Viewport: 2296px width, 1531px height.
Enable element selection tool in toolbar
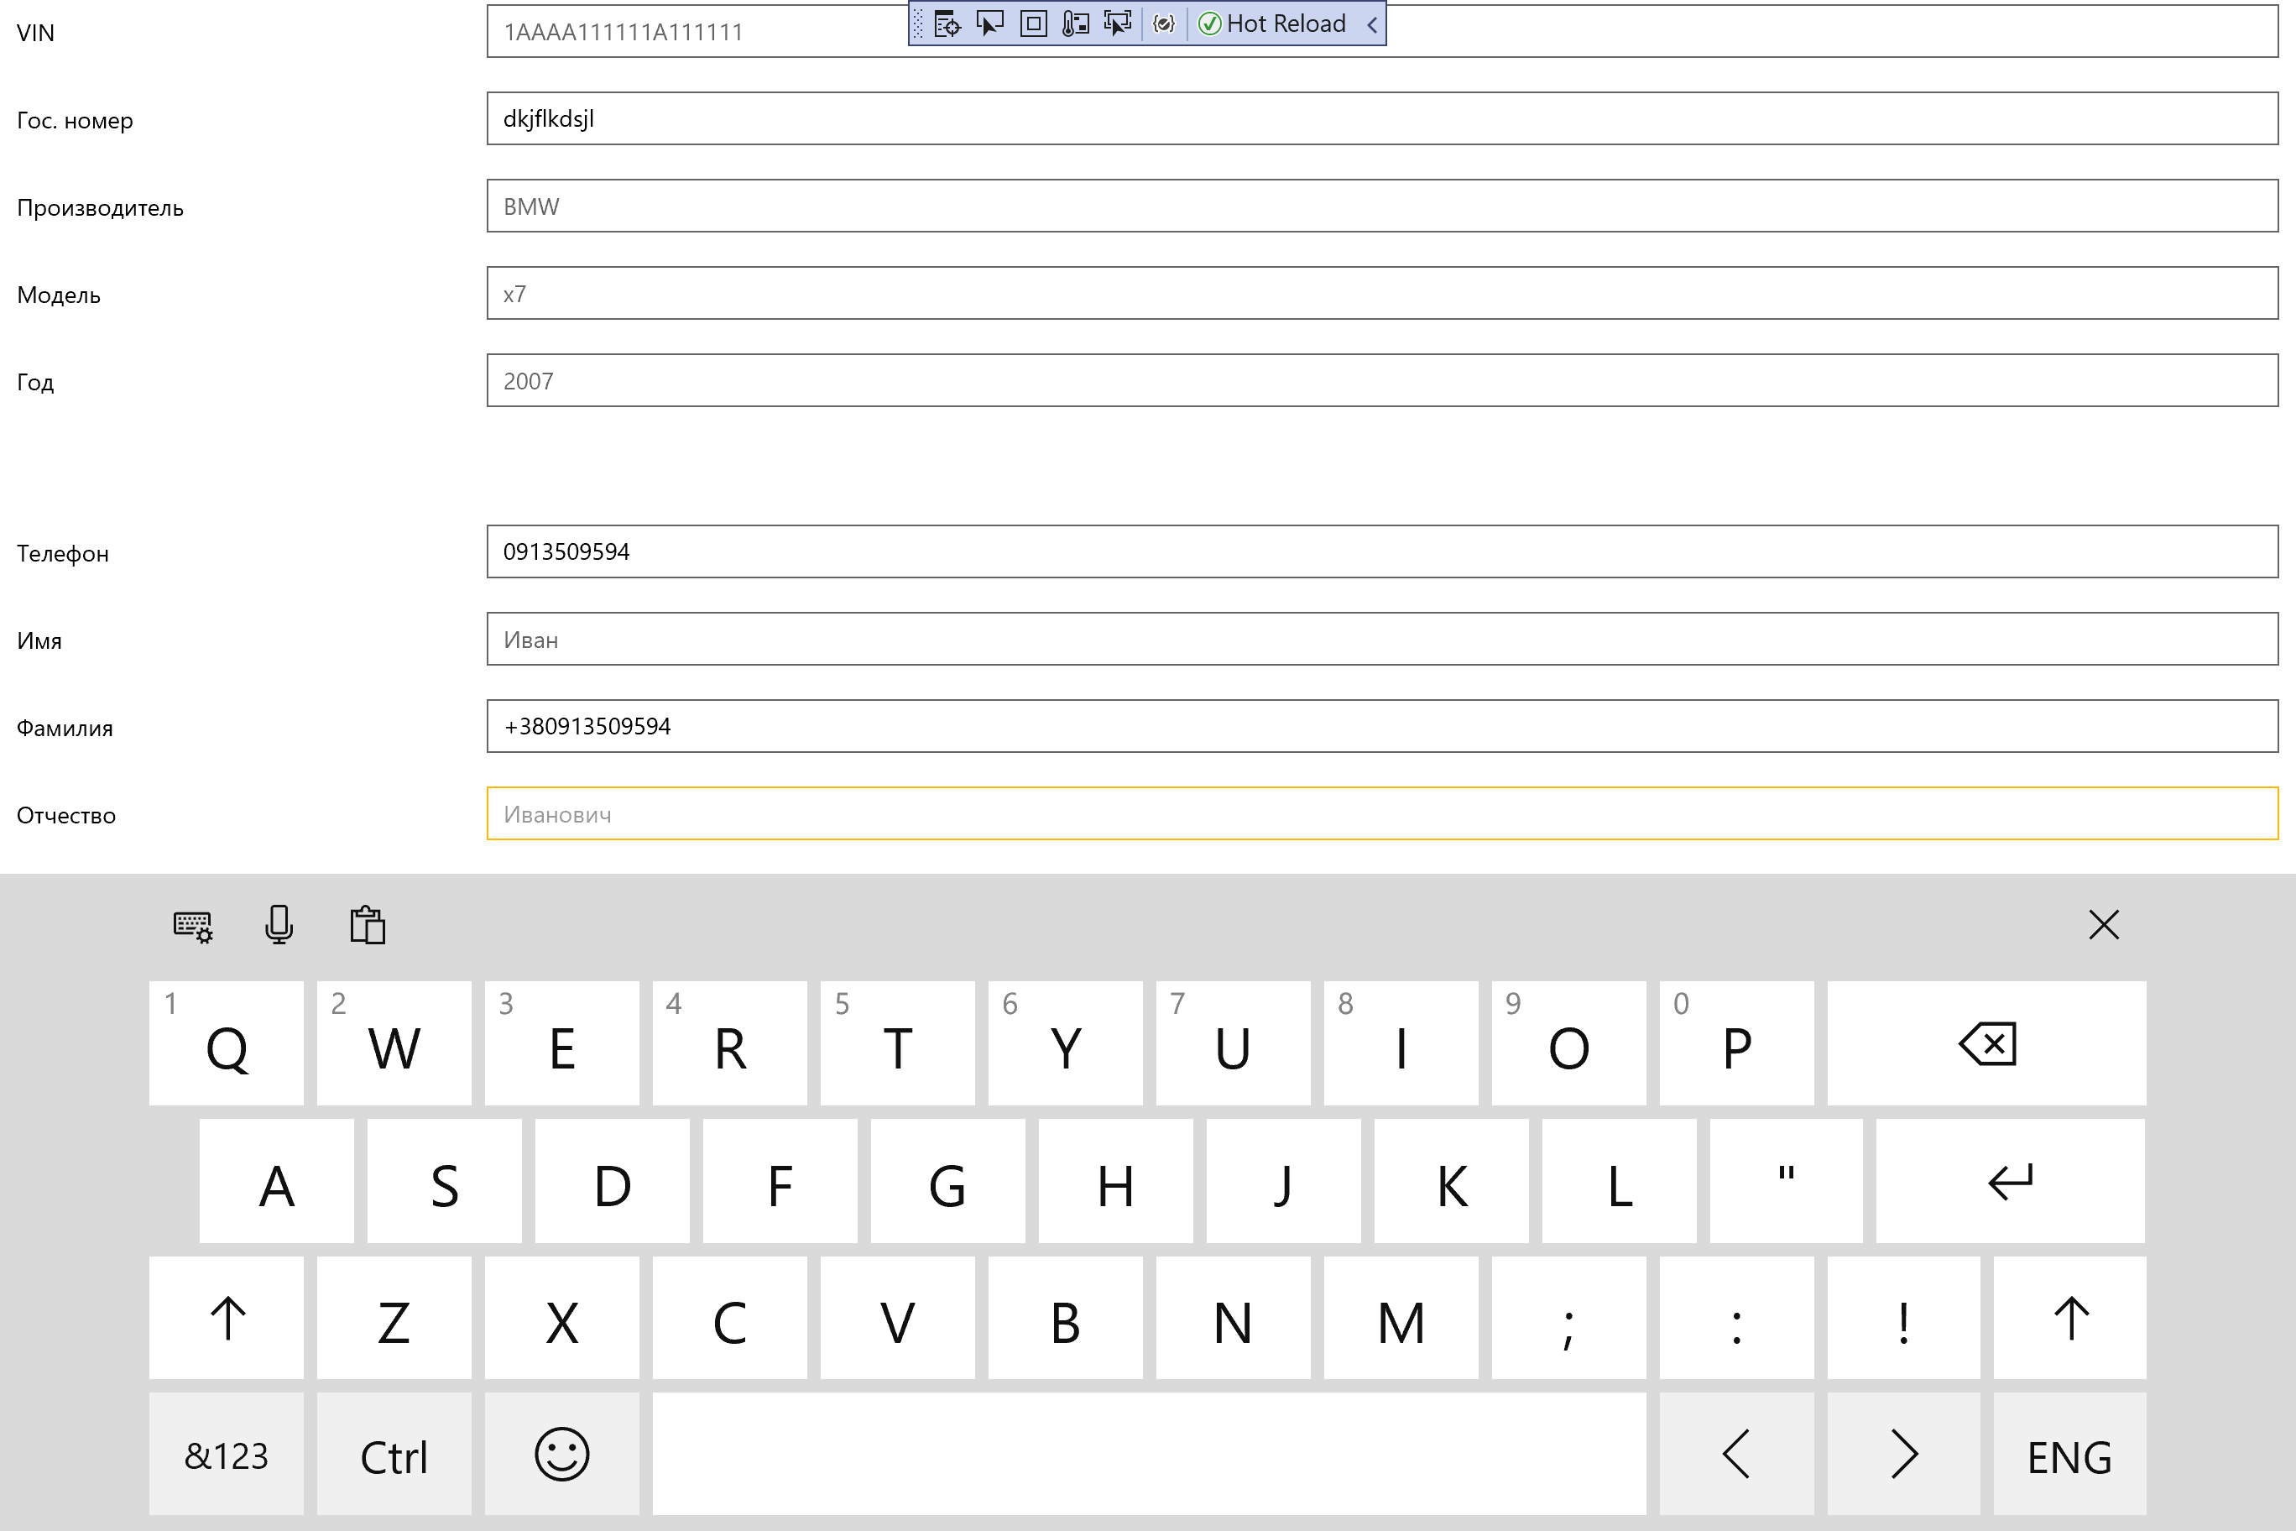[989, 24]
